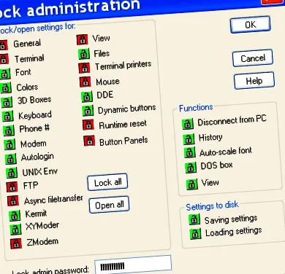This screenshot has width=285, height=274.
Task: Toggle the Terminal lock icon
Action: pos(4,59)
